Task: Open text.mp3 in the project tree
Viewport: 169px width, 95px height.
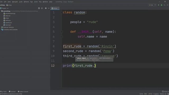Action: pyautogui.click(x=7, y=25)
